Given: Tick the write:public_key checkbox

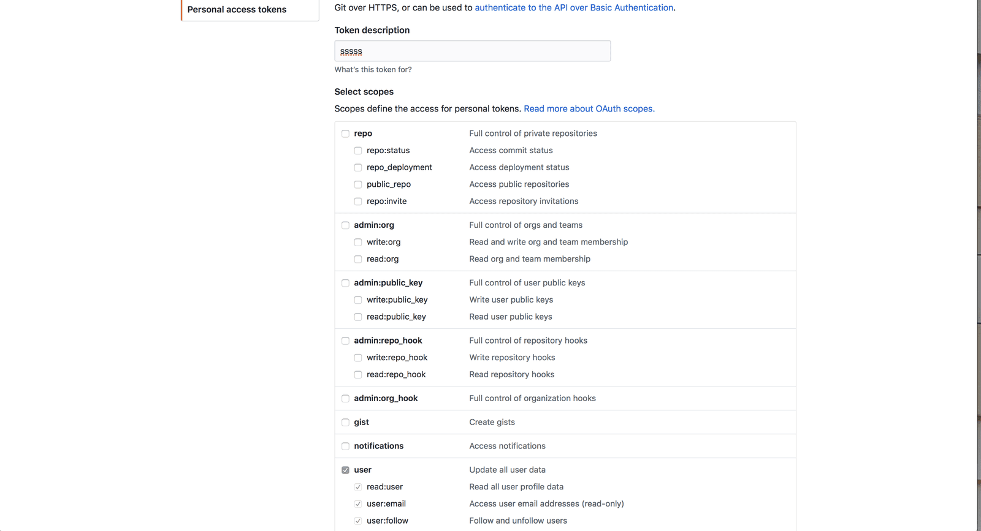Looking at the screenshot, I should (358, 300).
